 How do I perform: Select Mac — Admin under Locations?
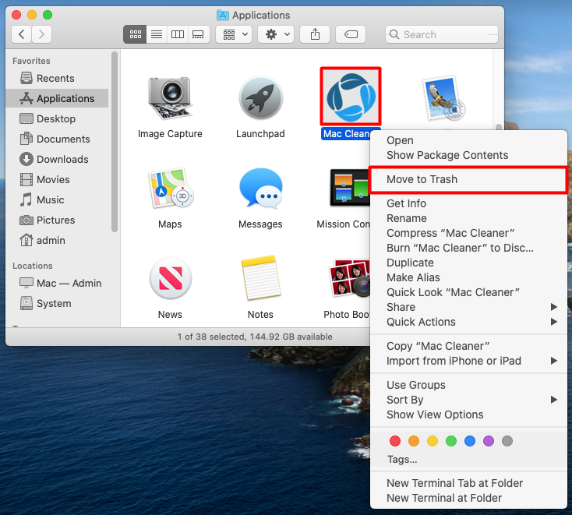pos(57,283)
